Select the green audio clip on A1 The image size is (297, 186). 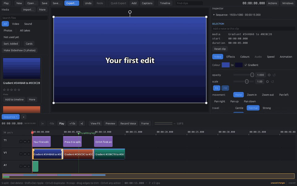click(x=35, y=166)
